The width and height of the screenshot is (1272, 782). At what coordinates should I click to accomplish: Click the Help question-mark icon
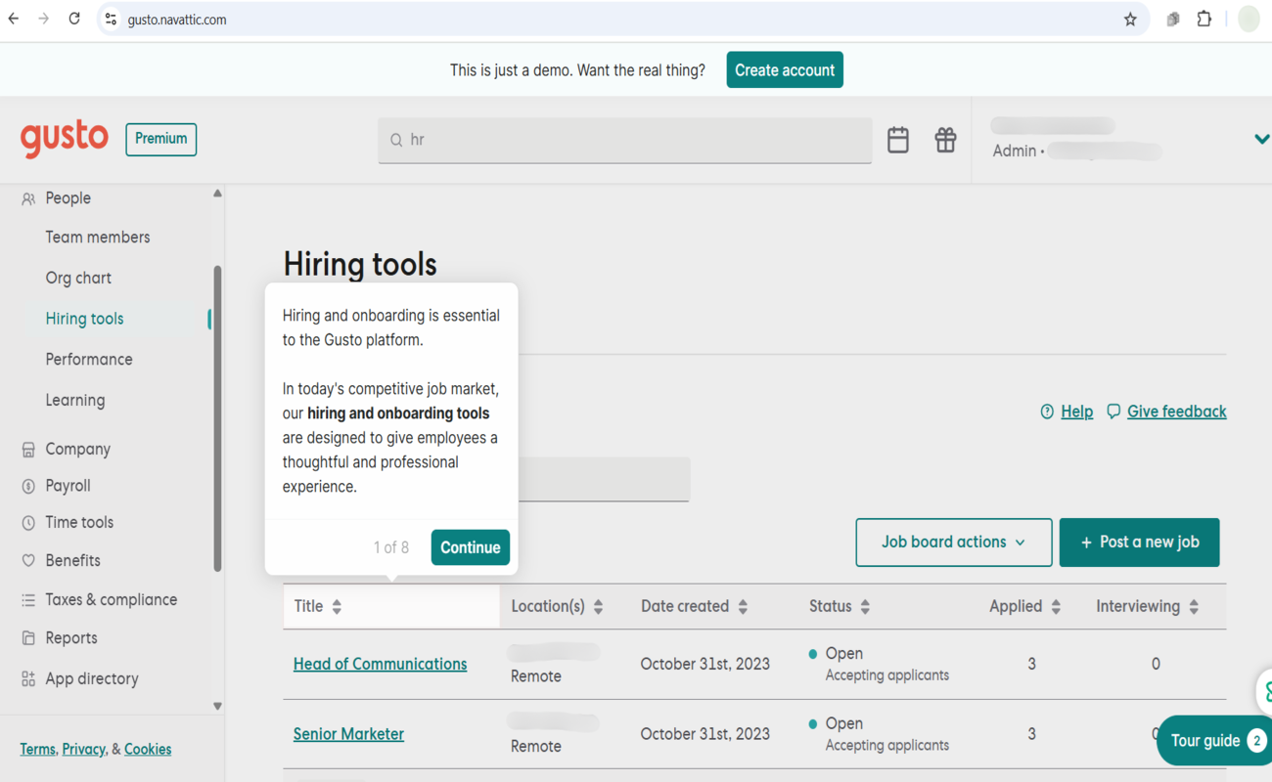[1047, 412]
